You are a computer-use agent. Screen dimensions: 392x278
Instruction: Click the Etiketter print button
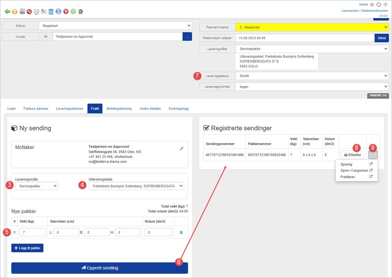coord(352,155)
